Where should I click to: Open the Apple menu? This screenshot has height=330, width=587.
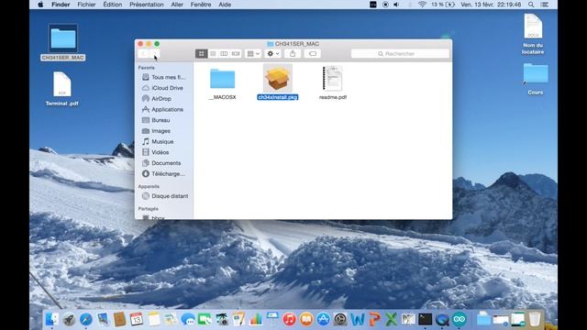[40, 5]
